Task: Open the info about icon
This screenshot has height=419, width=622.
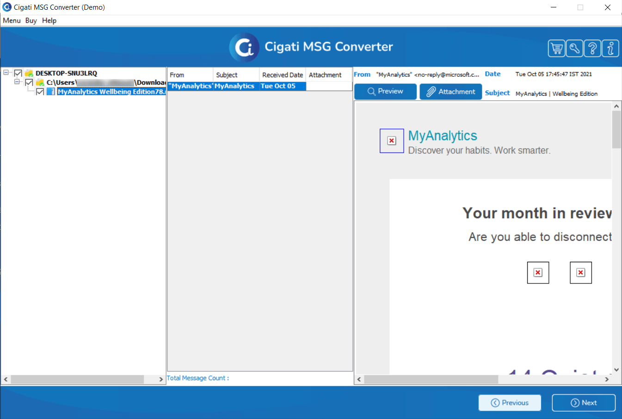Action: click(610, 48)
